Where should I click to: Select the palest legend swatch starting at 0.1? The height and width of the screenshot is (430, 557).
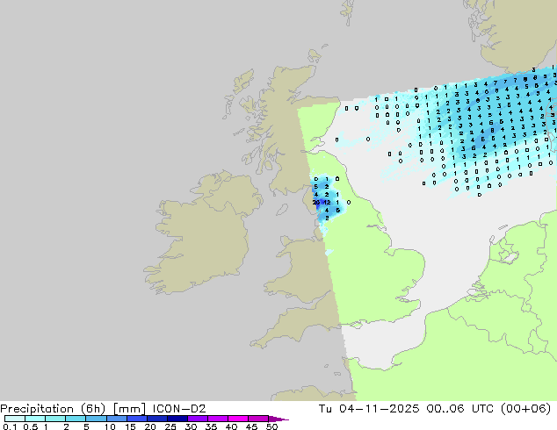pos(15,419)
